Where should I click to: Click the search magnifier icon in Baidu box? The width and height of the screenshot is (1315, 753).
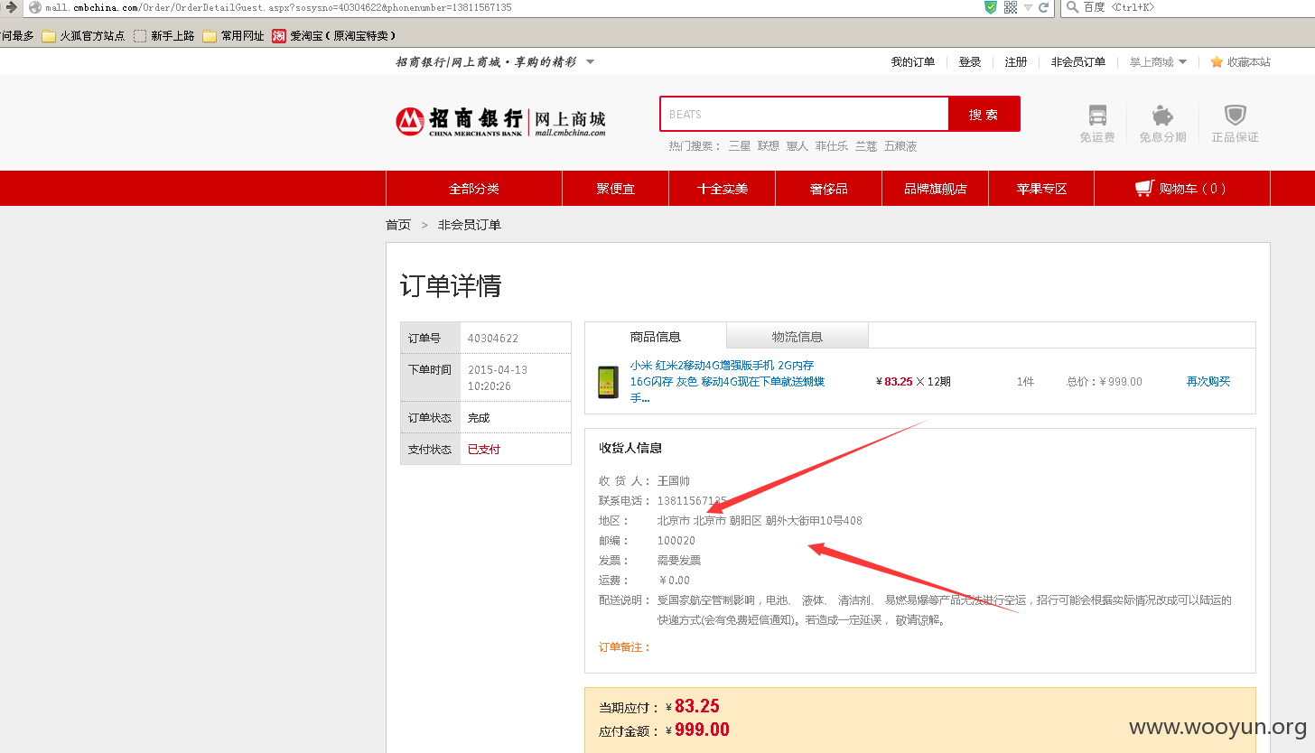pyautogui.click(x=1073, y=7)
